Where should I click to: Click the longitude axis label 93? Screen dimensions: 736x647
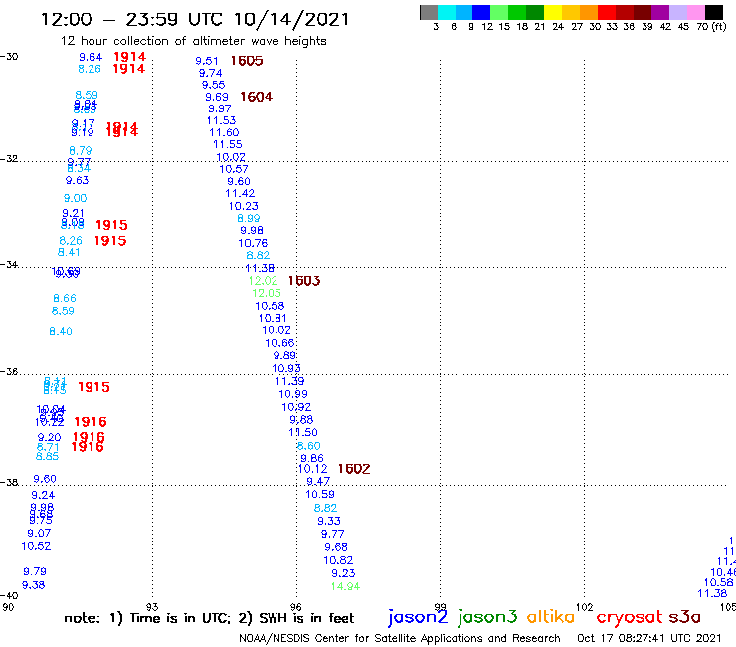click(152, 607)
